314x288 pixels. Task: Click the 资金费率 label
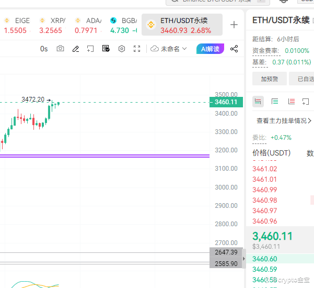(x=266, y=51)
